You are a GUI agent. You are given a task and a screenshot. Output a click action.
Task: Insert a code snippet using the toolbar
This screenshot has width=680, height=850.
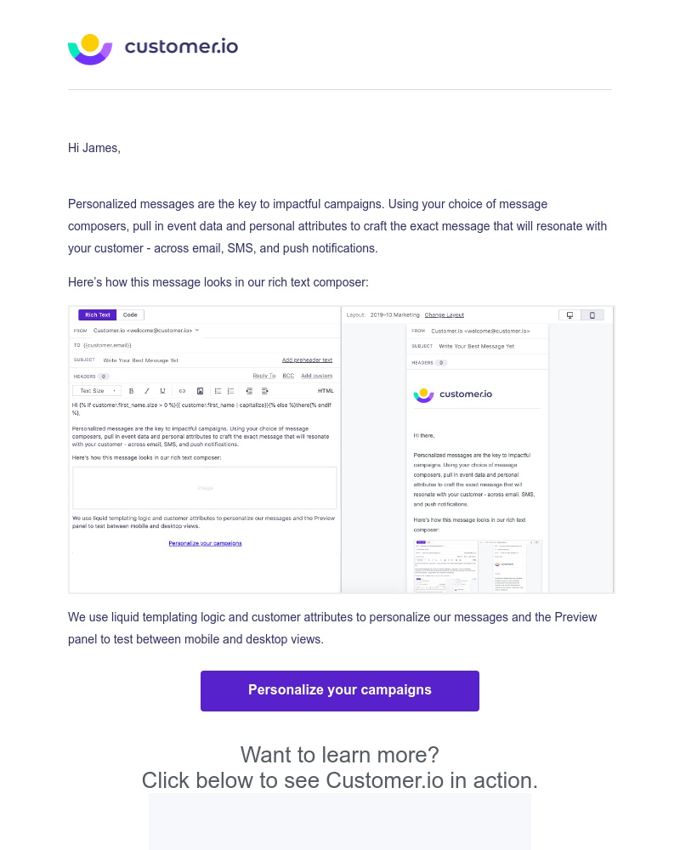point(182,391)
